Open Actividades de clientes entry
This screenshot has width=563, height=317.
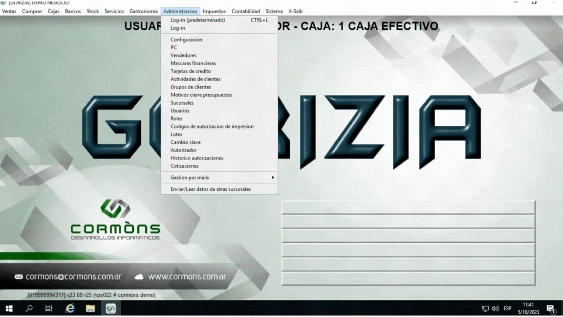click(219, 79)
